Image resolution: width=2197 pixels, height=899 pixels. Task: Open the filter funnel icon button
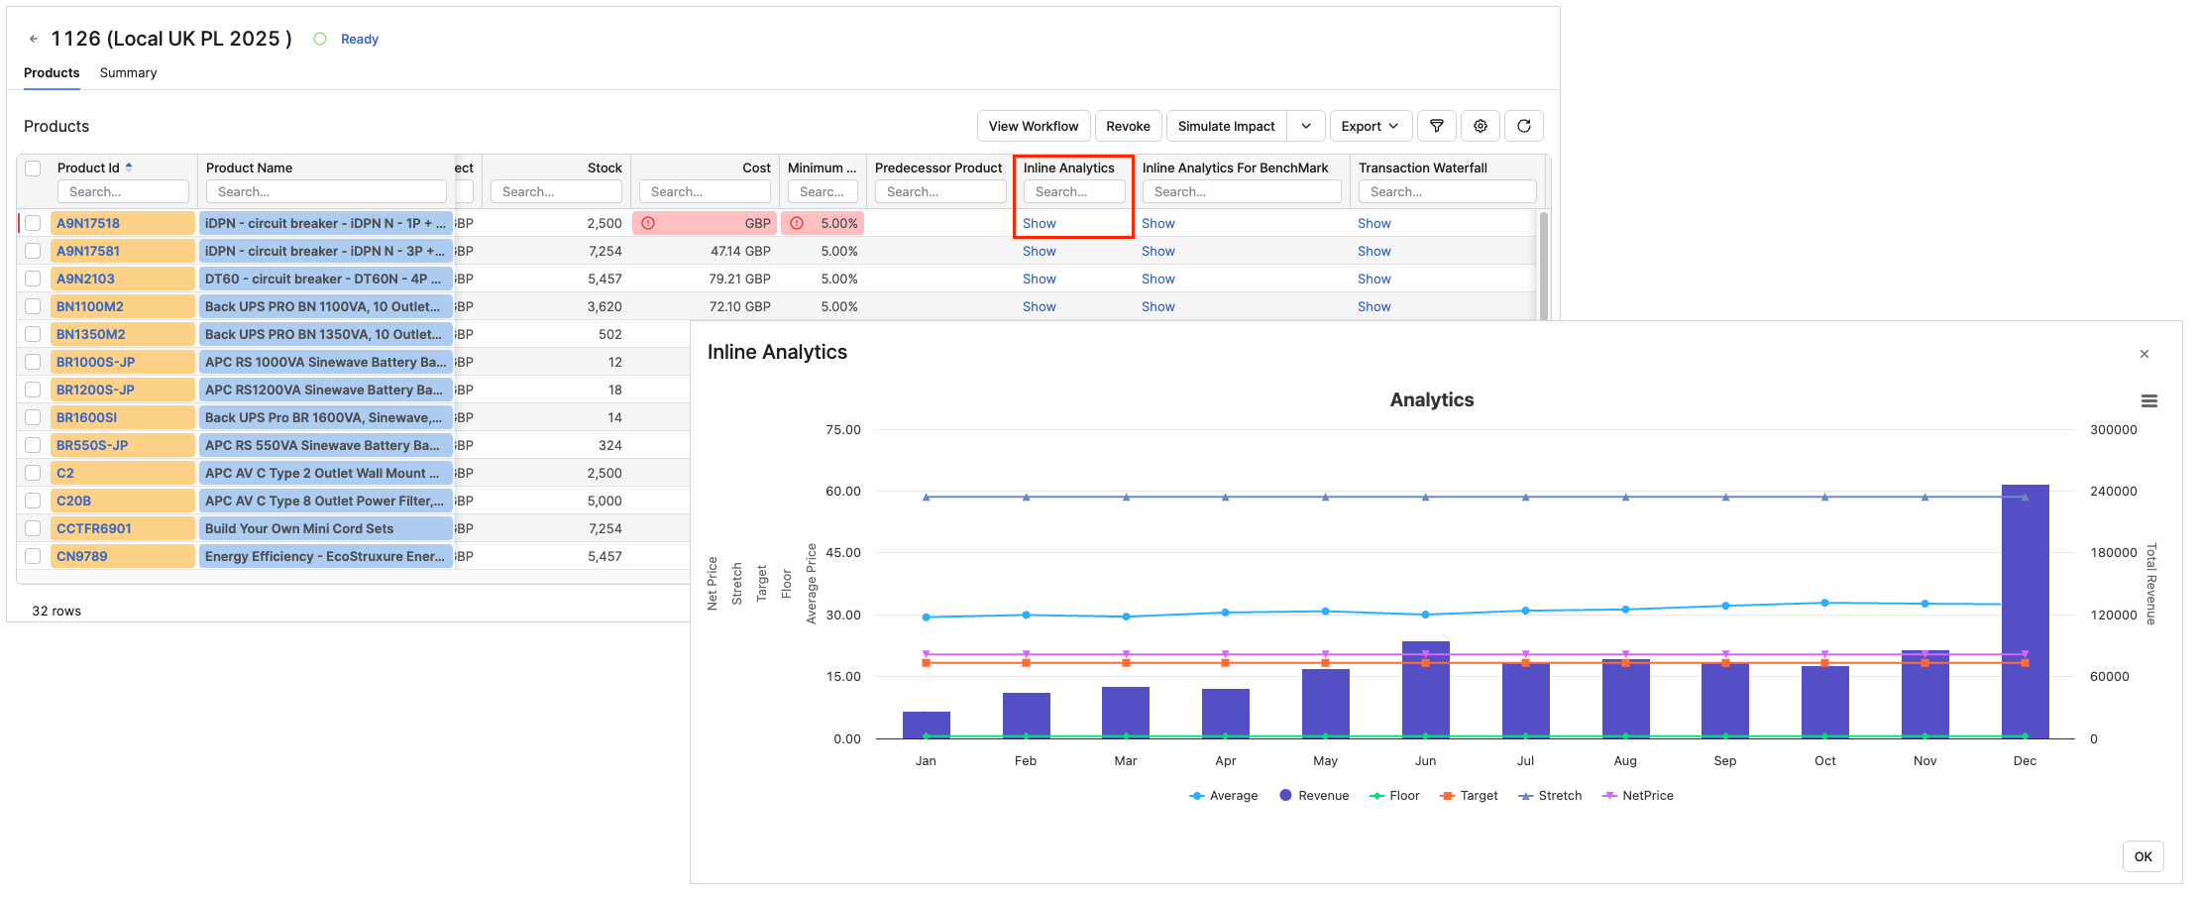pos(1437,126)
